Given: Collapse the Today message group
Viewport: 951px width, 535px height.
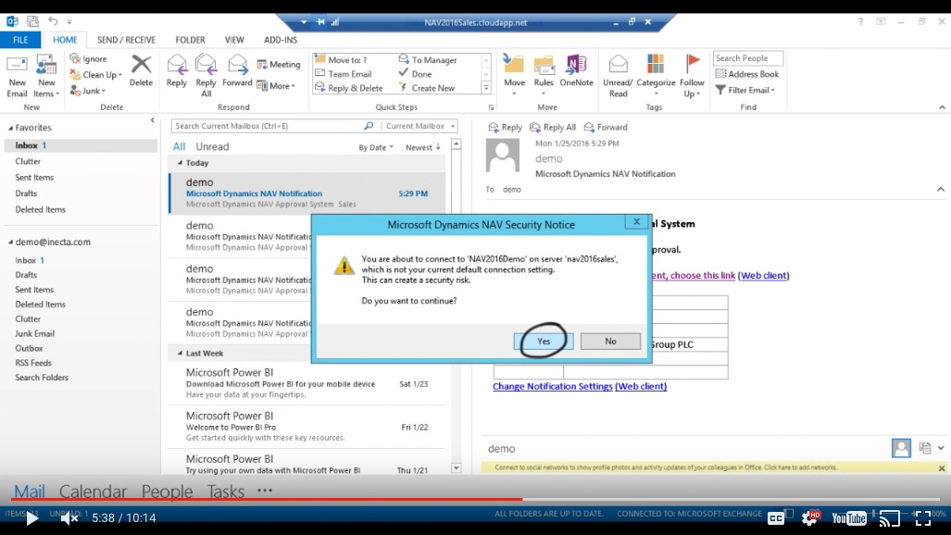Looking at the screenshot, I should tap(181, 163).
